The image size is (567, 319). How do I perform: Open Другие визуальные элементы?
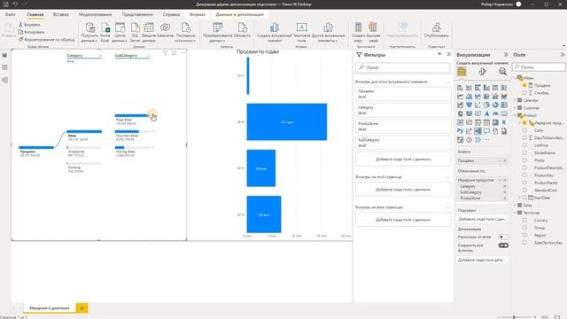(328, 32)
